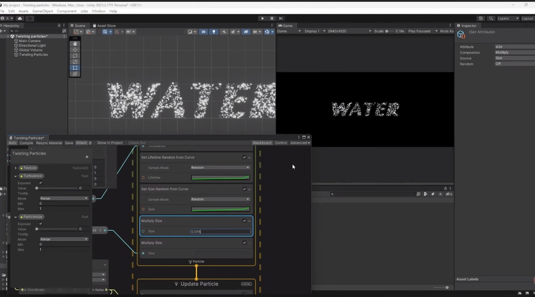Image resolution: width=535 pixels, height=297 pixels.
Task: Toggle the Blackboard panel button
Action: point(262,143)
